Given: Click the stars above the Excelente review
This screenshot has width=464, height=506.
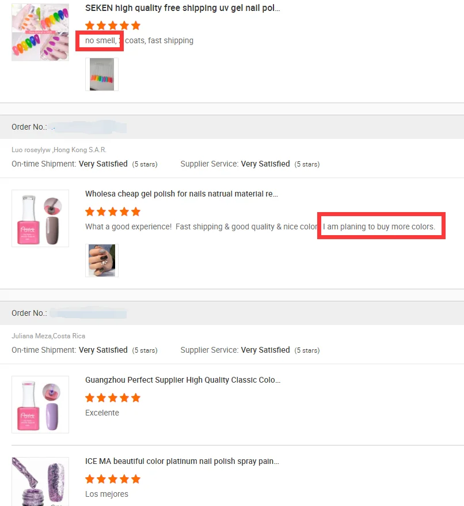Looking at the screenshot, I should click(113, 398).
